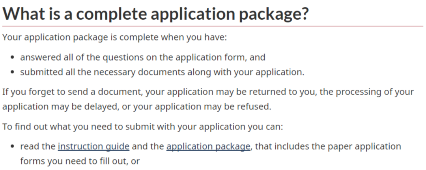Click the red divider line under the heading

pyautogui.click(x=213, y=26)
